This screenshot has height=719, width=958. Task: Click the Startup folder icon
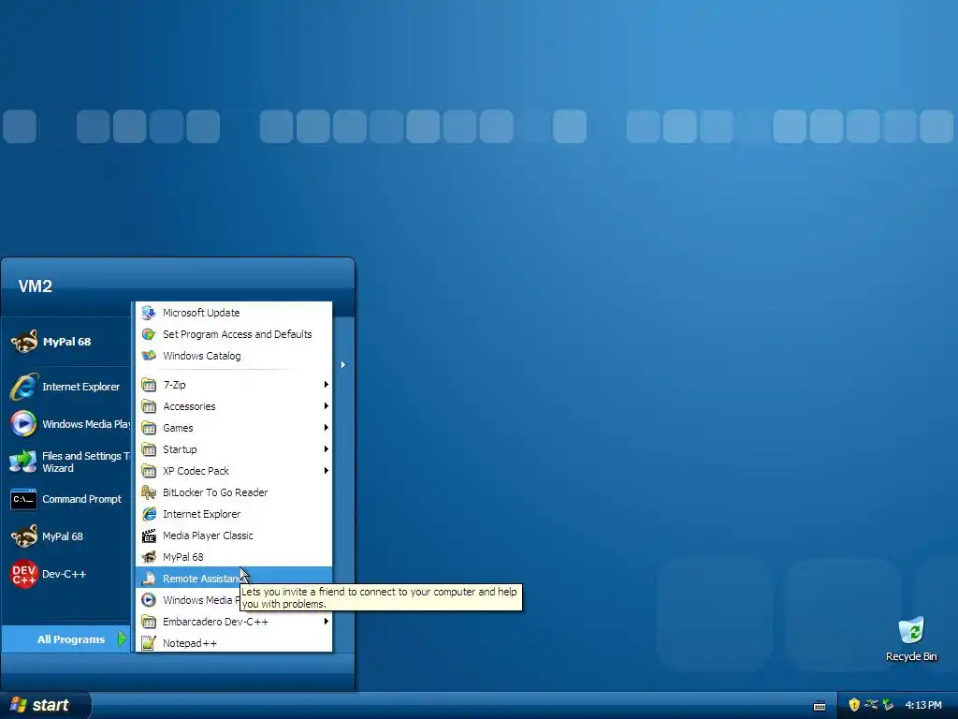(149, 448)
